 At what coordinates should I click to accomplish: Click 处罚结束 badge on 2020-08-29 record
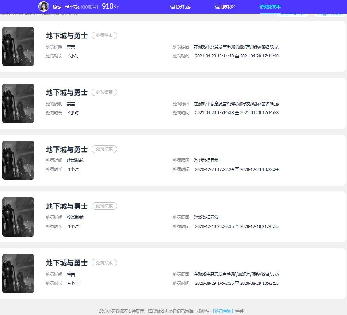click(104, 263)
